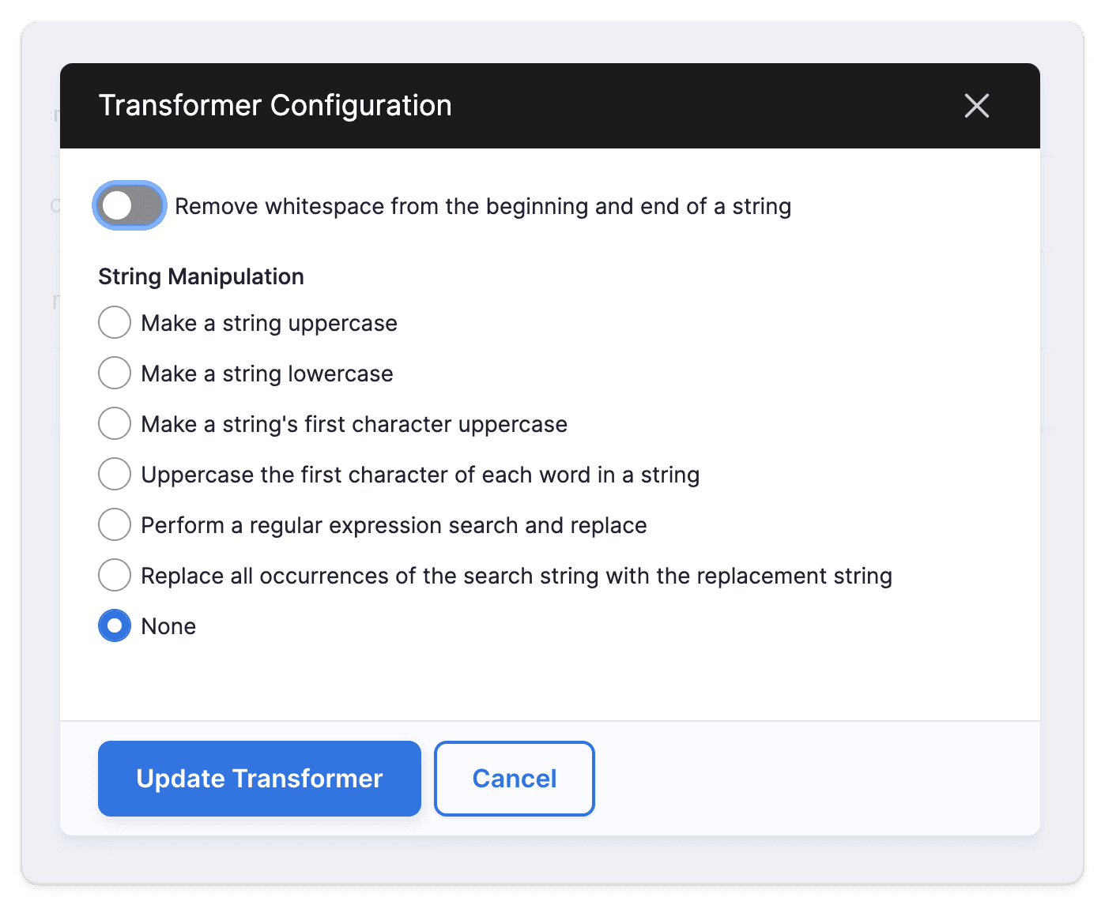Click the 'Uppercase the first character of each word' text

click(420, 475)
